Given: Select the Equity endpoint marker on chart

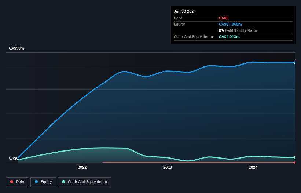Looking at the screenshot, I should [x=295, y=62].
